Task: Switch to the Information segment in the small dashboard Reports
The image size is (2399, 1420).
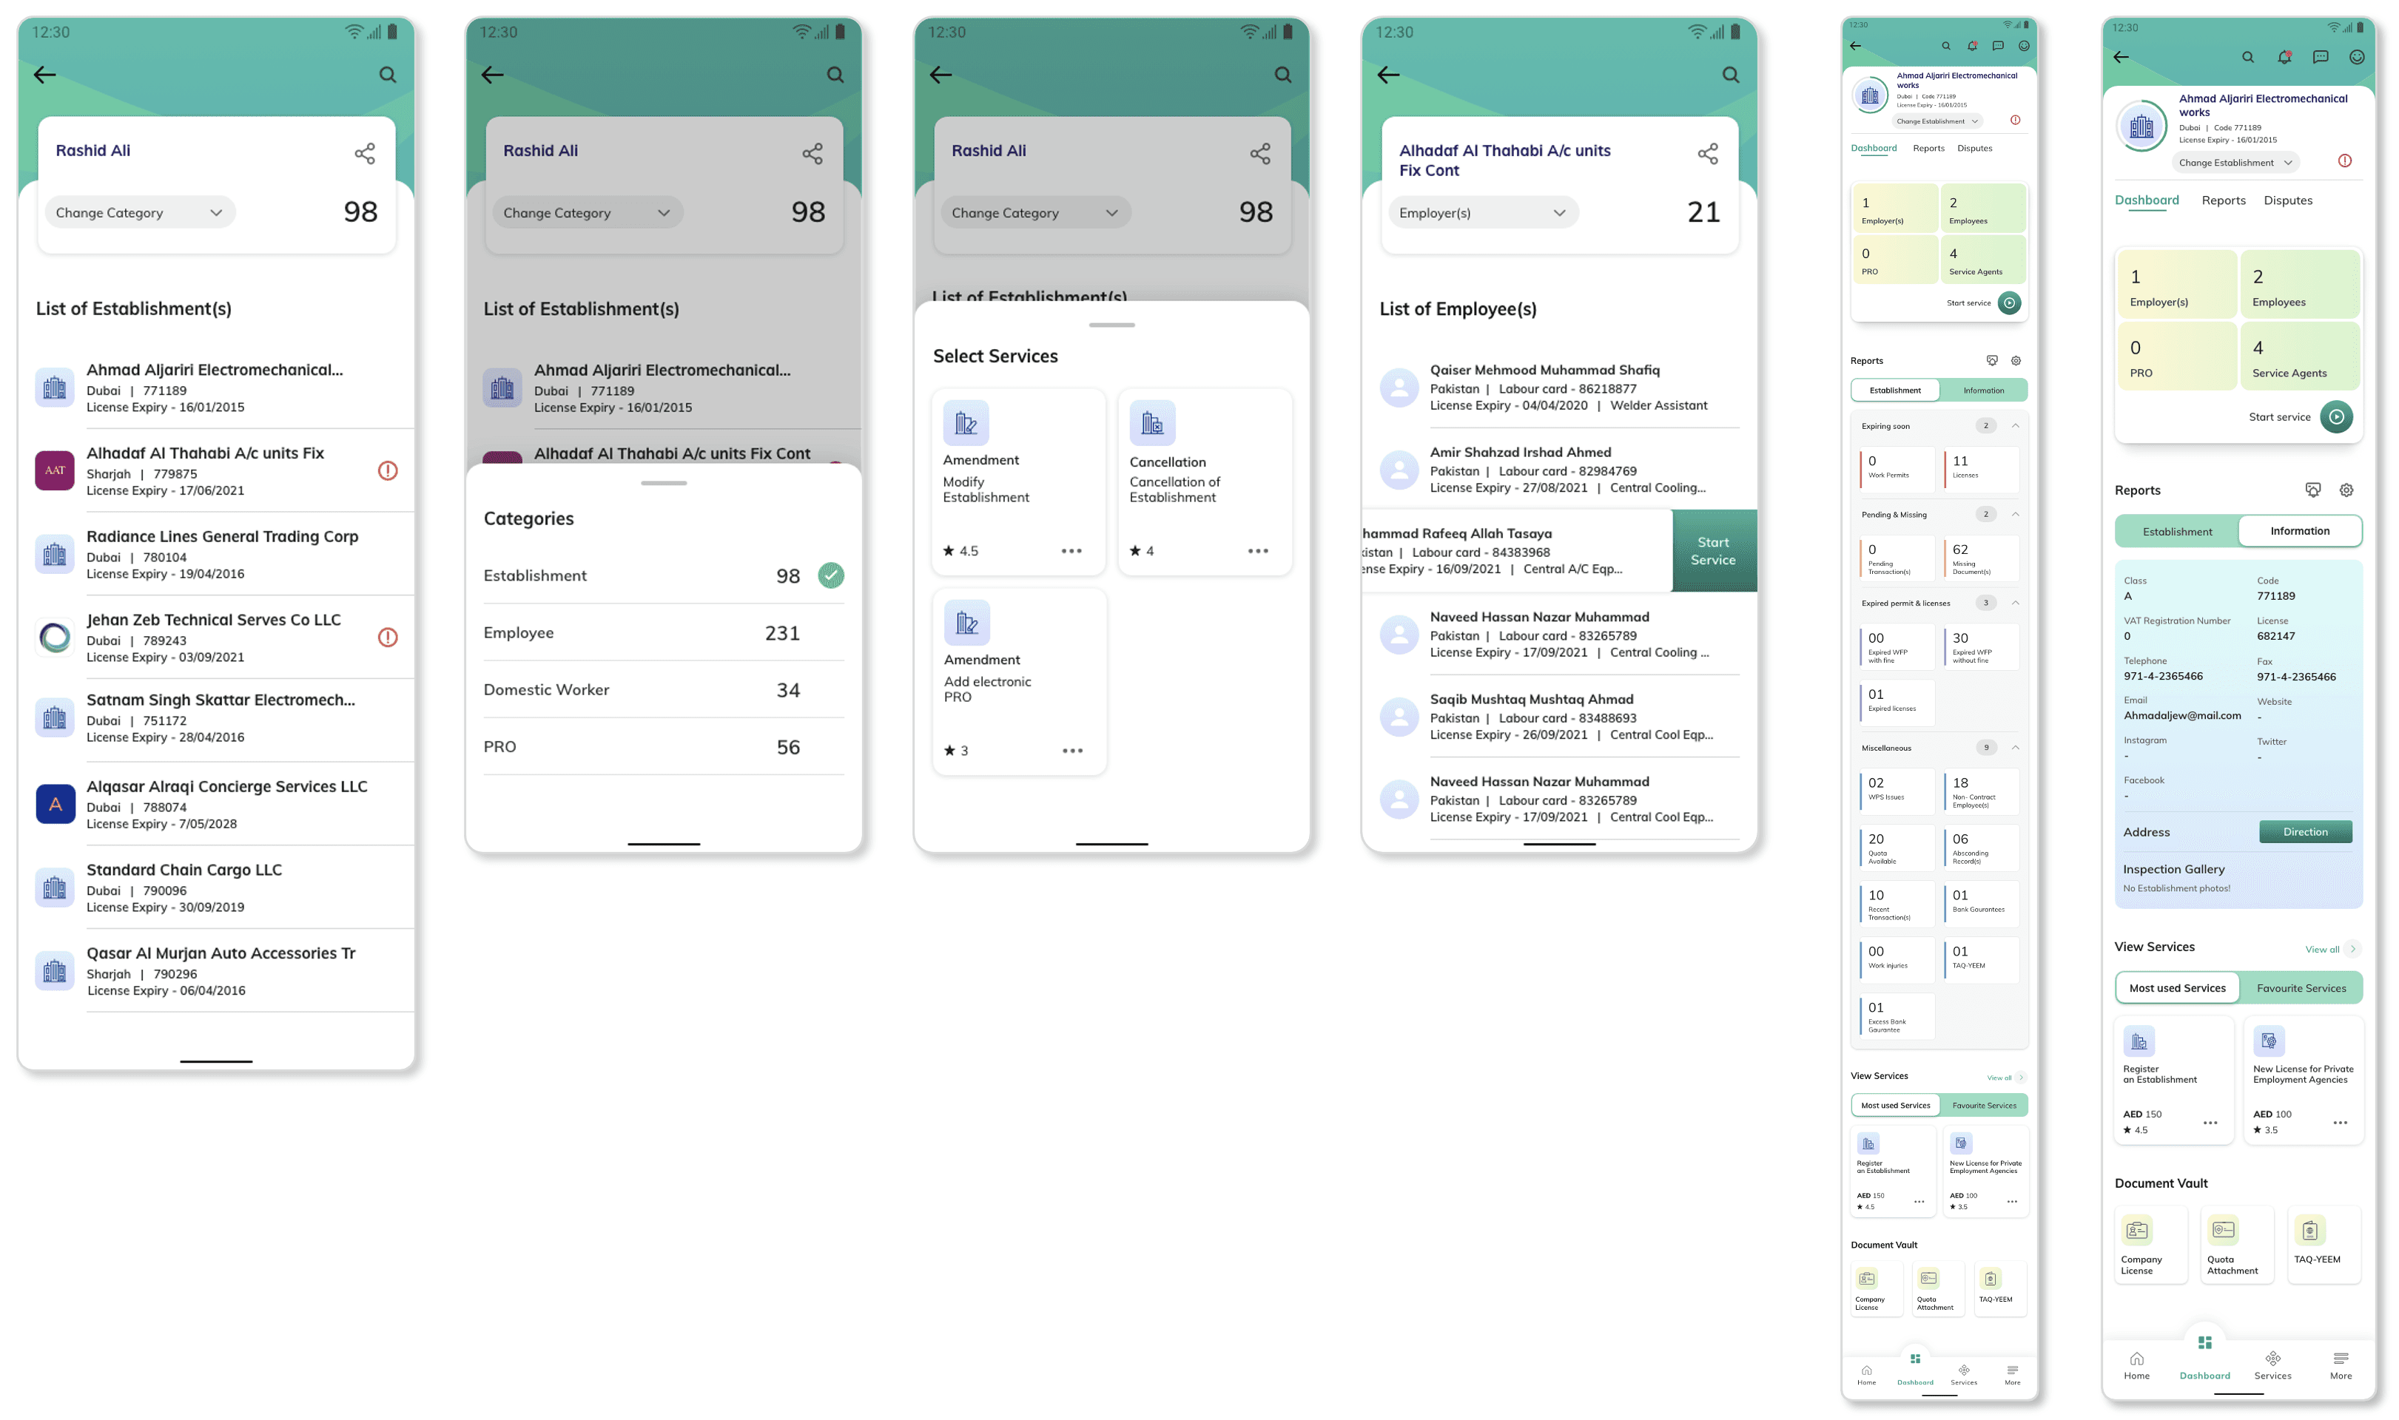Action: click(x=1984, y=390)
